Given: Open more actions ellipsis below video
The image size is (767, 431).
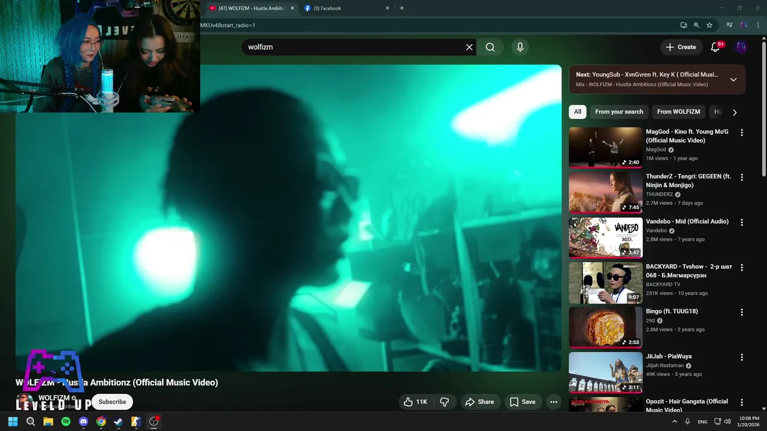Looking at the screenshot, I should pos(554,402).
